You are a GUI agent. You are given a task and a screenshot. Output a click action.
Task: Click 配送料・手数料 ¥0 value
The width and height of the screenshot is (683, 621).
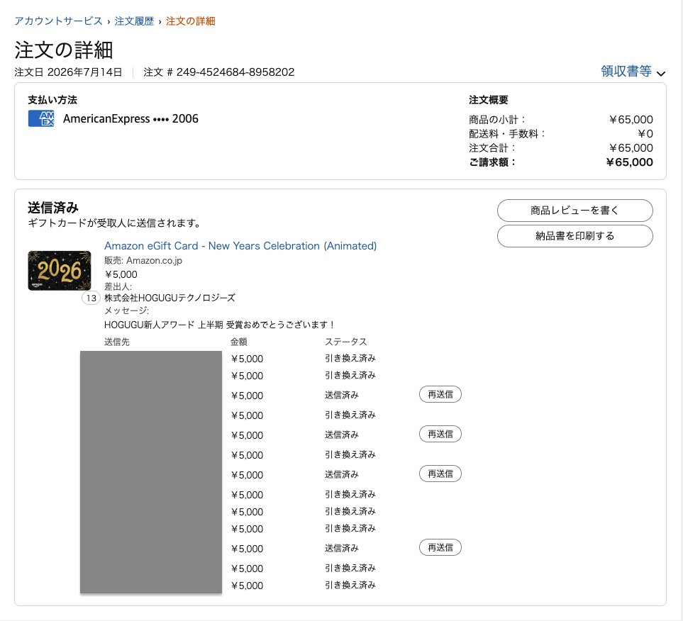(x=645, y=134)
